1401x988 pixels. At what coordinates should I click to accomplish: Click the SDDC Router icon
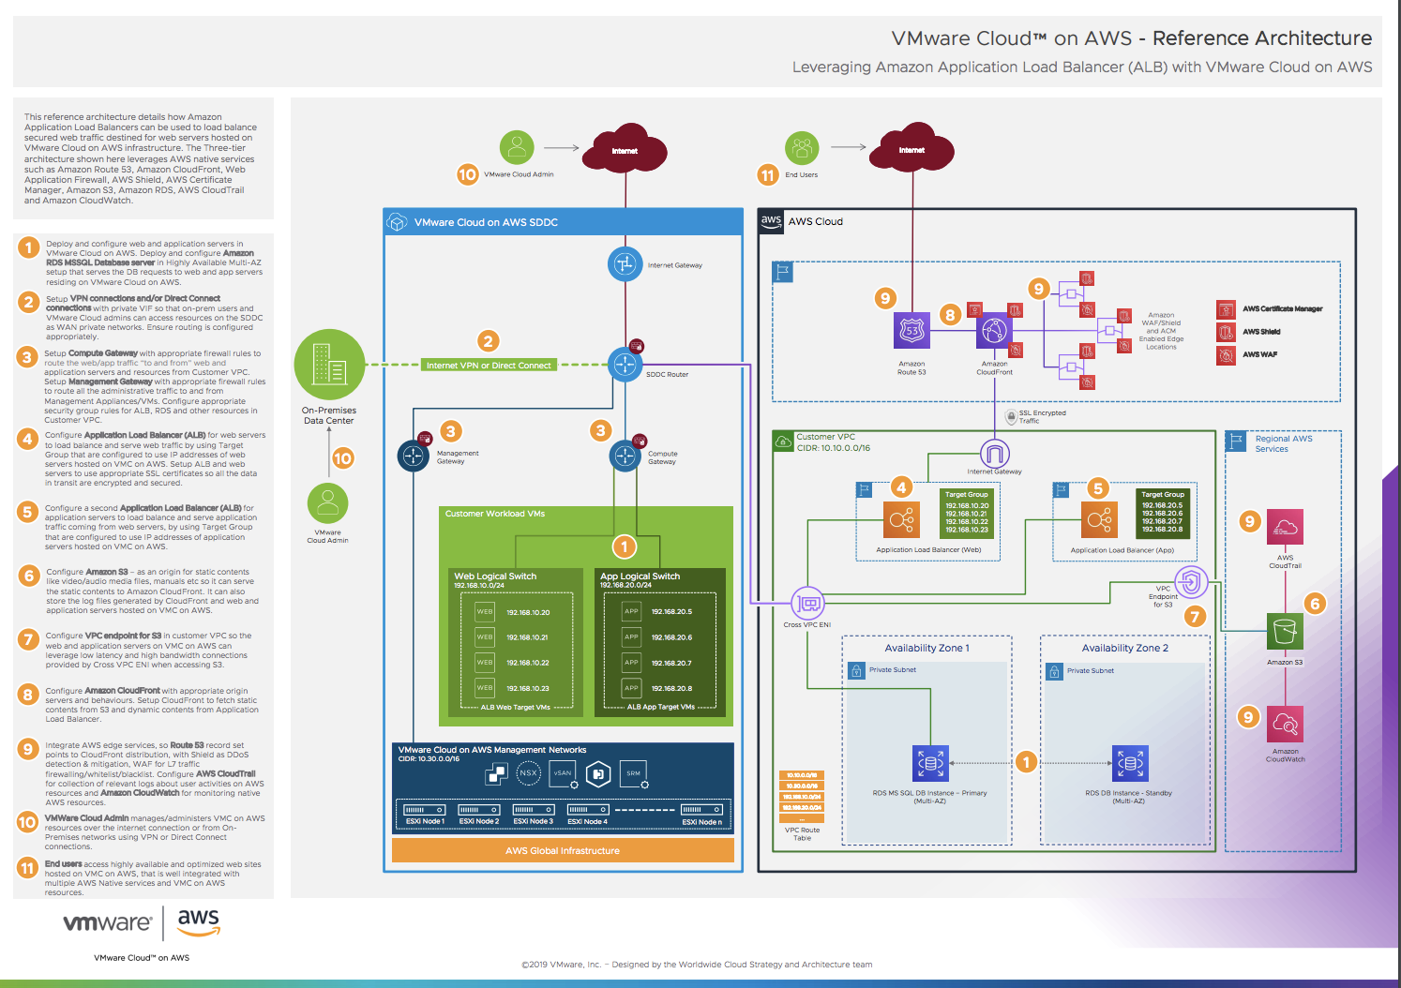pos(625,365)
